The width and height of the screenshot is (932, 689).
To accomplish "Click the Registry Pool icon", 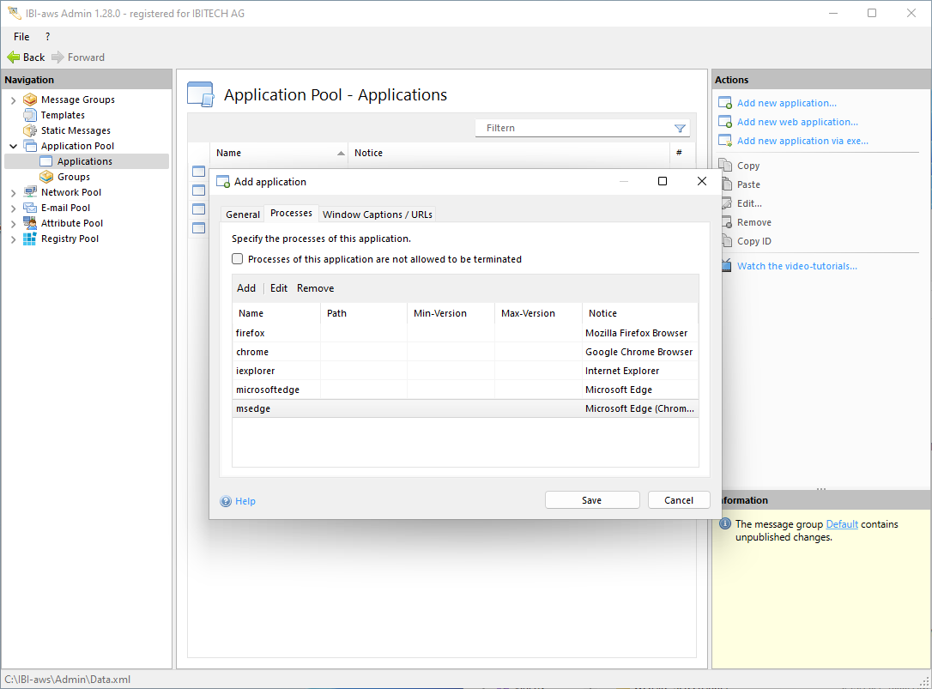I will coord(31,239).
